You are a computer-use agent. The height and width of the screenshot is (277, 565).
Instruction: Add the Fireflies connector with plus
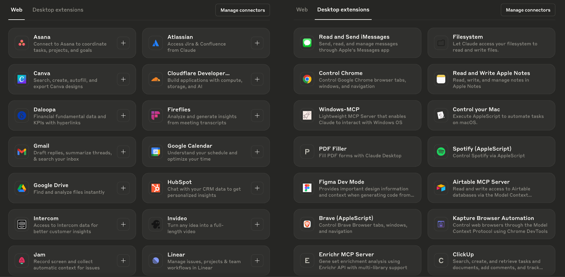coord(257,116)
